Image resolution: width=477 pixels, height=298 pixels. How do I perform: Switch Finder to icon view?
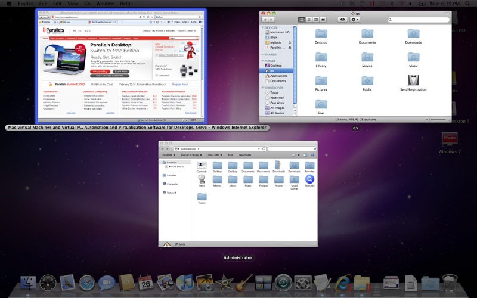pyautogui.click(x=302, y=20)
